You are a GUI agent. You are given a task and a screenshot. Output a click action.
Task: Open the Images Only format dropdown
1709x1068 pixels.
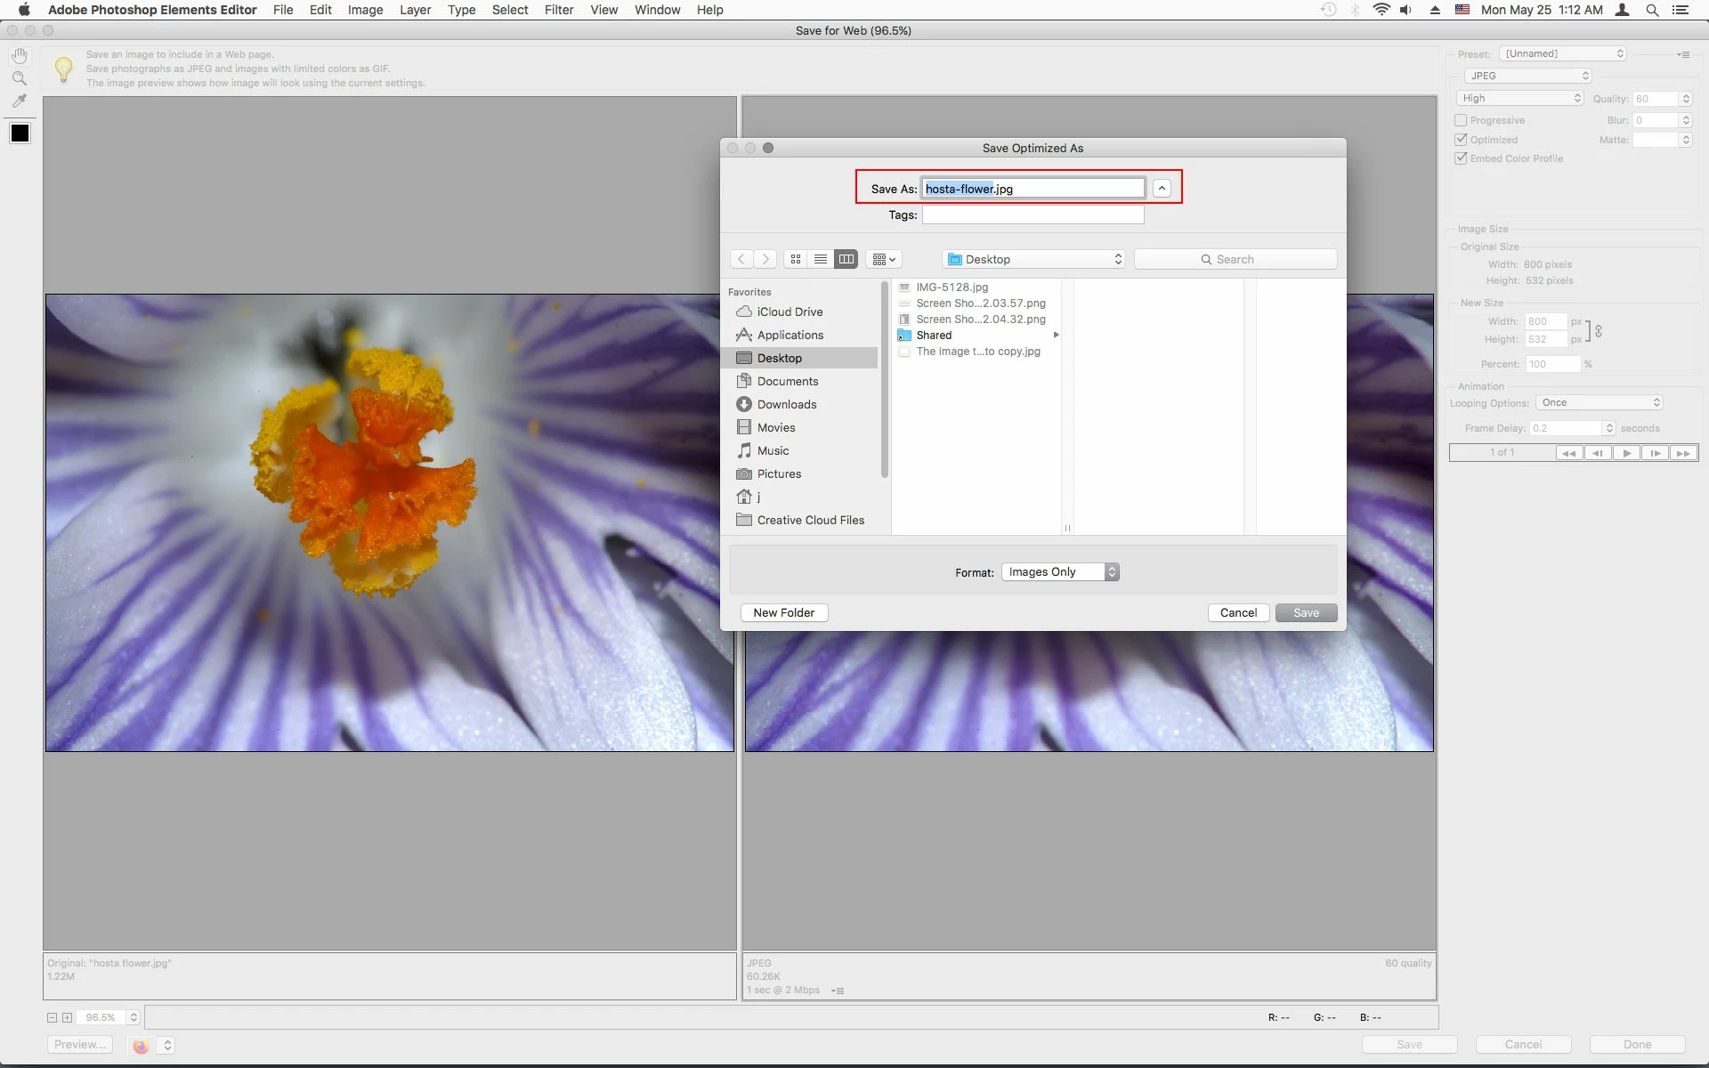[x=1059, y=572]
